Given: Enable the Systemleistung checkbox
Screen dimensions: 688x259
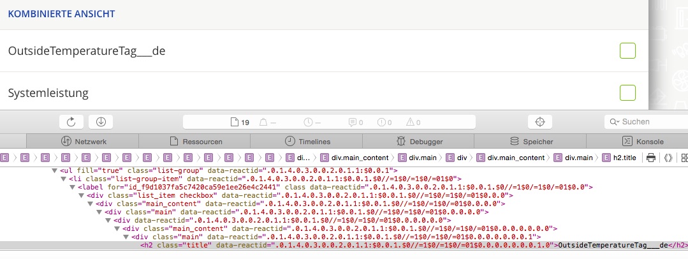Looking at the screenshot, I should coord(627,93).
